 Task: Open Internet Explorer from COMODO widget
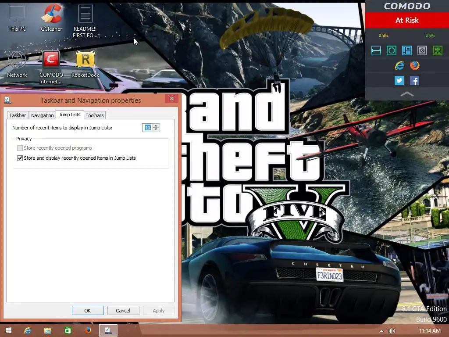click(x=399, y=66)
